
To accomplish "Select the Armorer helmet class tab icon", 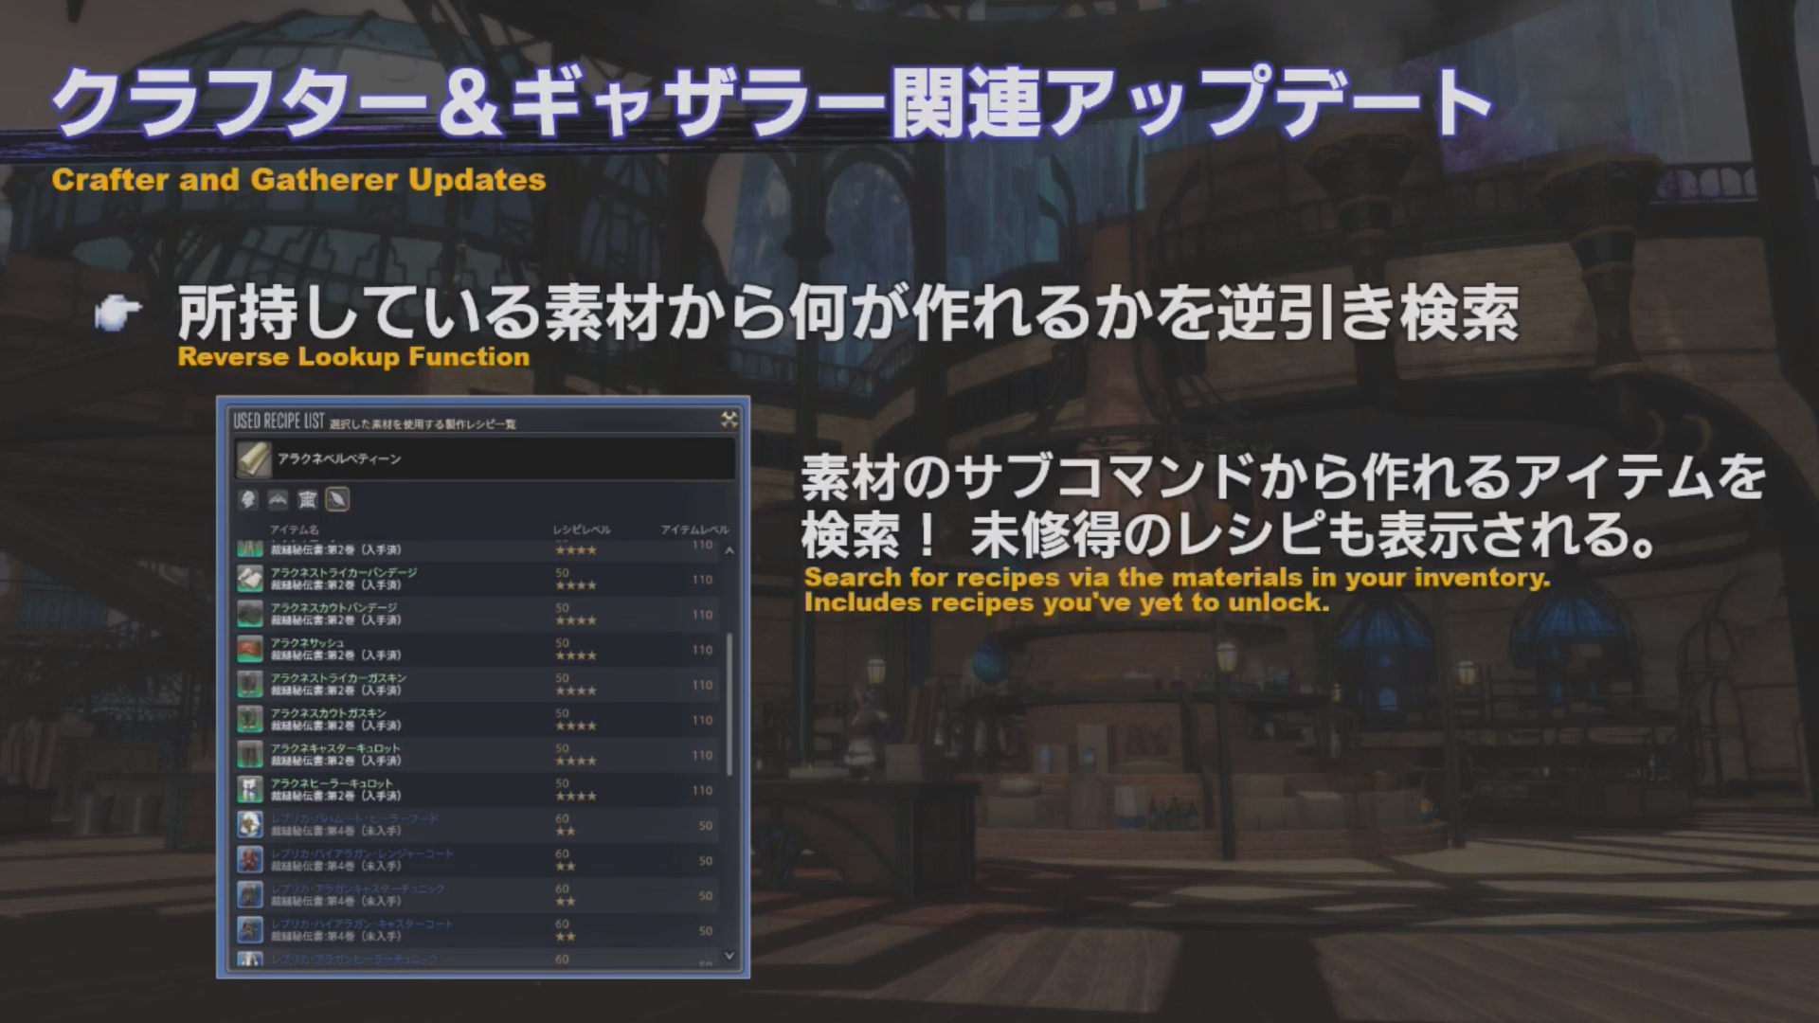I will click(x=248, y=499).
